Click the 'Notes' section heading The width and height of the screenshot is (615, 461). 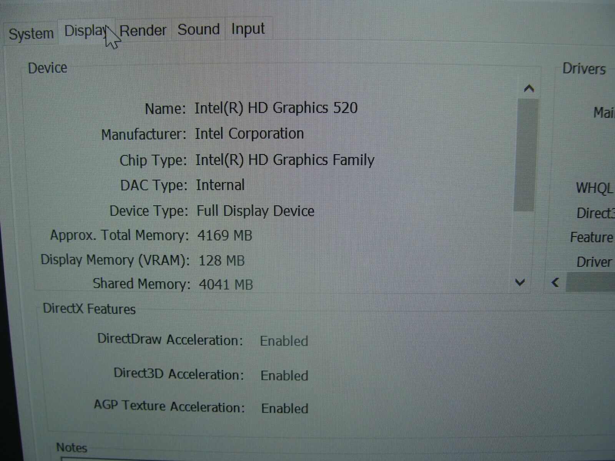[71, 447]
